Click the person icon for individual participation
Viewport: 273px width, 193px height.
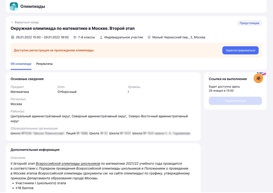click(101, 37)
